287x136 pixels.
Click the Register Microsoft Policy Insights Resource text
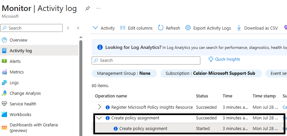coord(152,107)
